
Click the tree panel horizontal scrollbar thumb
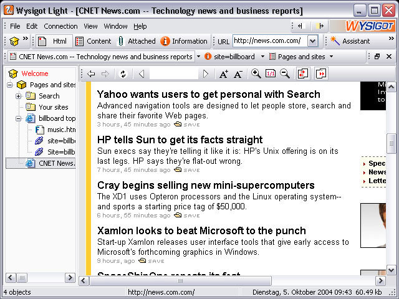[22, 278]
